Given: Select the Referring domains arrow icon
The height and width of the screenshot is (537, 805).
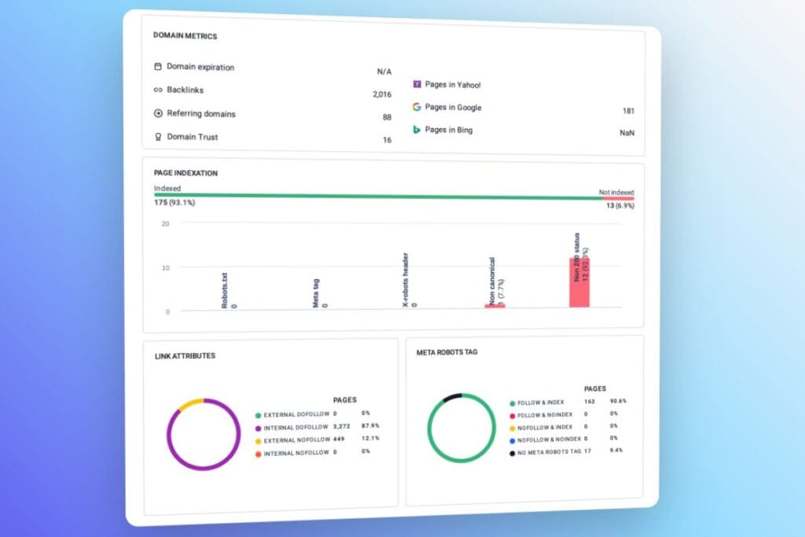Looking at the screenshot, I should click(158, 113).
